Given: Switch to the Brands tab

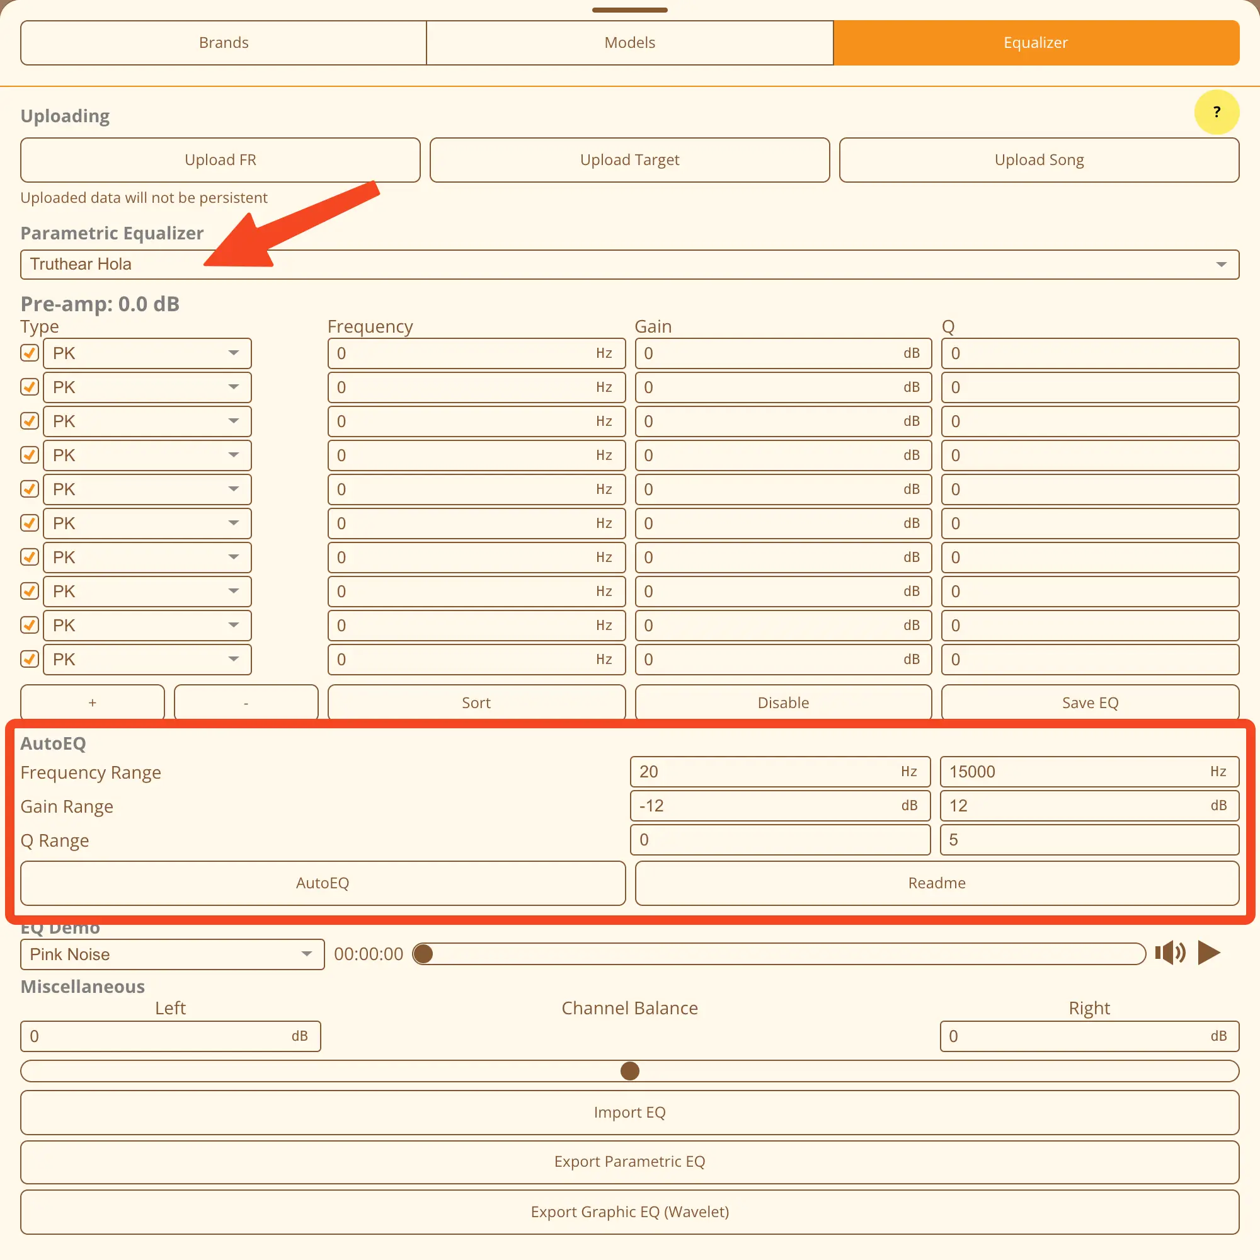Looking at the screenshot, I should 224,42.
